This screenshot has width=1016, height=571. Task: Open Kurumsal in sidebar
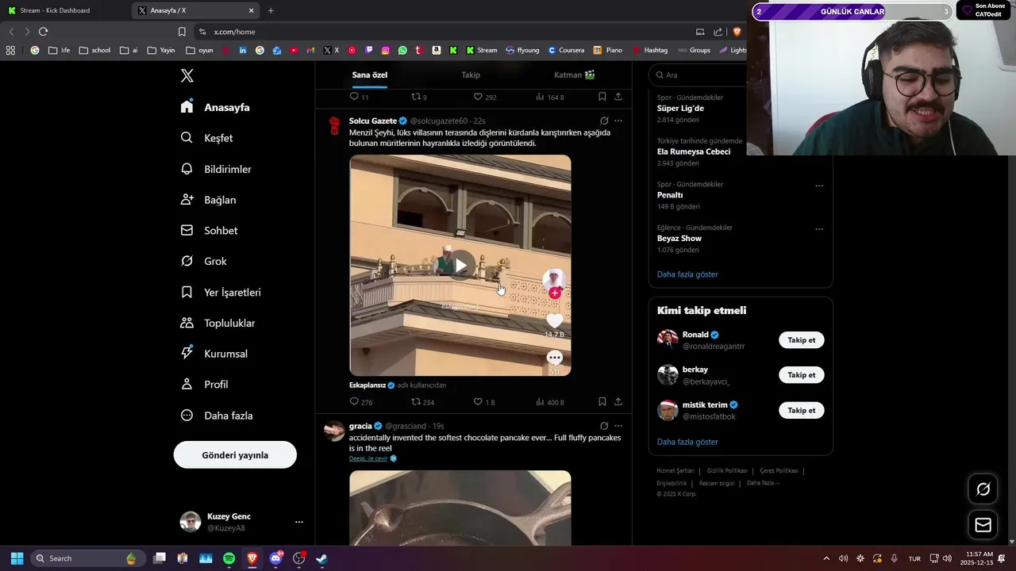[x=214, y=354]
